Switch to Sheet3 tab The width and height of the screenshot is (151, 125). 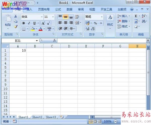coord(51,117)
